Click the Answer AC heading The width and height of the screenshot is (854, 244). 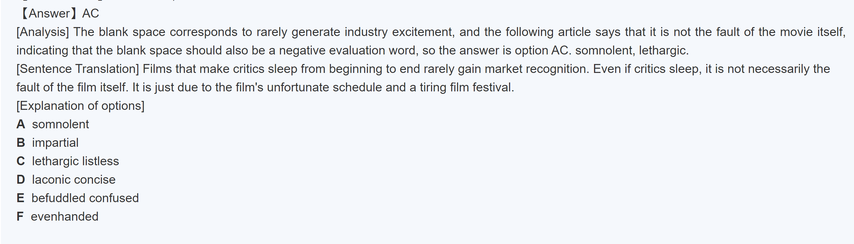tap(60, 14)
